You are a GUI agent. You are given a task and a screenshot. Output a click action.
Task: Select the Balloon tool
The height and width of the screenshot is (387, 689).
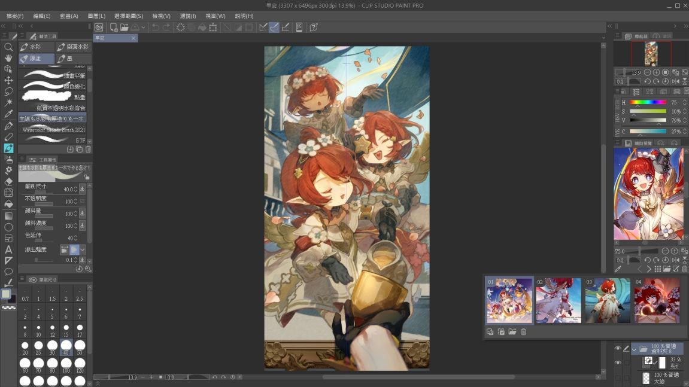click(x=8, y=272)
